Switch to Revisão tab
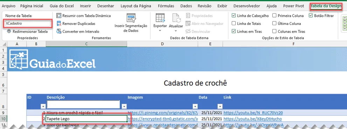The width and height of the screenshot is (347, 129). coord(204,6)
